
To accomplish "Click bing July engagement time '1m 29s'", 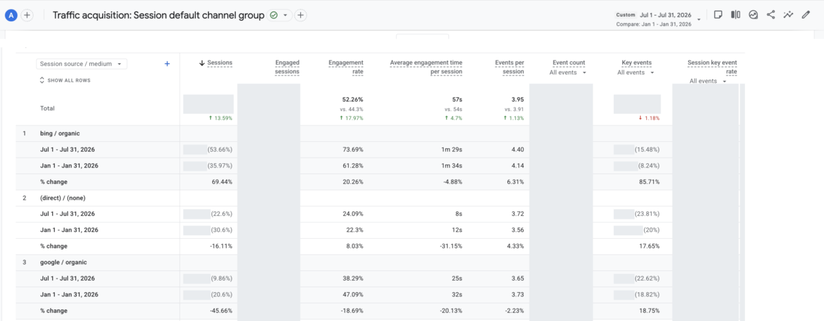I will [x=452, y=150].
